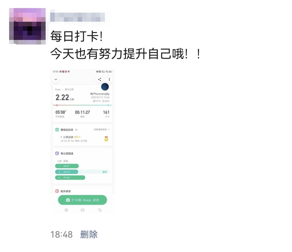This screenshot has width=292, height=252.
Task: Tap the Android recent apps menu icon
Action: pos(66,210)
